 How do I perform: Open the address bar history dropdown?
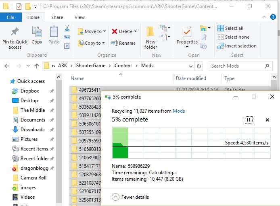(x=191, y=66)
